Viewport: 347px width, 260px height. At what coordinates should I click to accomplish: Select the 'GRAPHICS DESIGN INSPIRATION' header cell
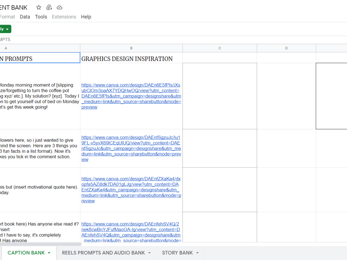click(x=131, y=58)
